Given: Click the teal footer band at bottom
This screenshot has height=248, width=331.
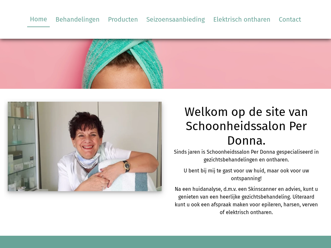Looking at the screenshot, I should click(x=165, y=242).
